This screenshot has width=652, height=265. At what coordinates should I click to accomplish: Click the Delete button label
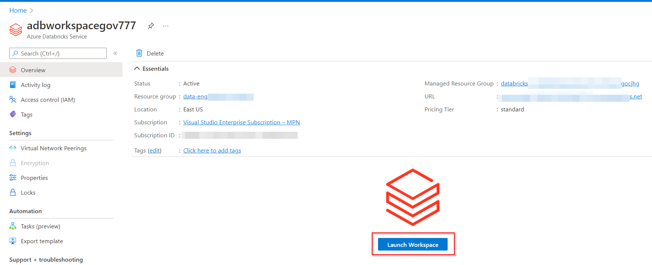(155, 53)
